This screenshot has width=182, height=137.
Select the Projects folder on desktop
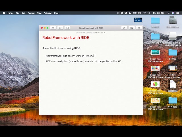click(x=155, y=37)
